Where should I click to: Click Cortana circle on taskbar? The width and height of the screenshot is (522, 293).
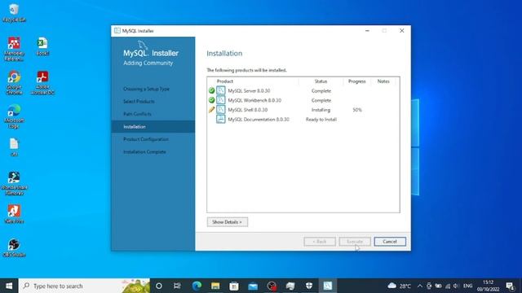click(159, 286)
